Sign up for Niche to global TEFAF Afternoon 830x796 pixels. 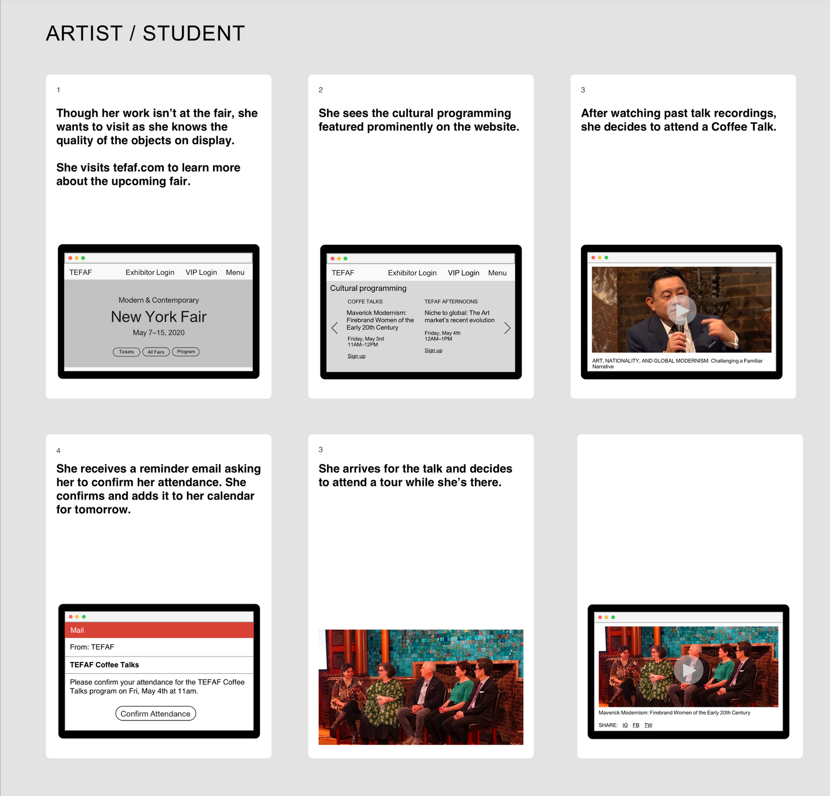pyautogui.click(x=433, y=351)
